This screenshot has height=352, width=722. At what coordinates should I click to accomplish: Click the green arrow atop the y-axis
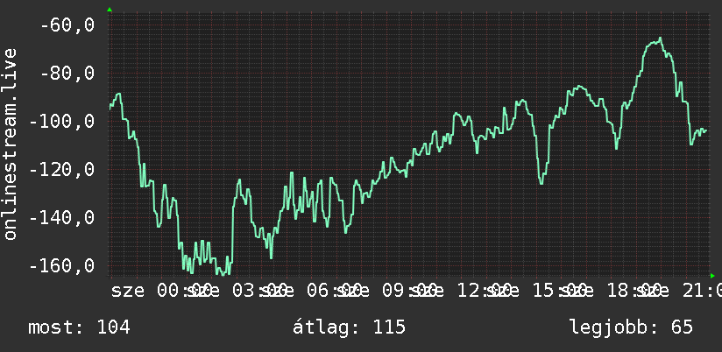click(110, 10)
